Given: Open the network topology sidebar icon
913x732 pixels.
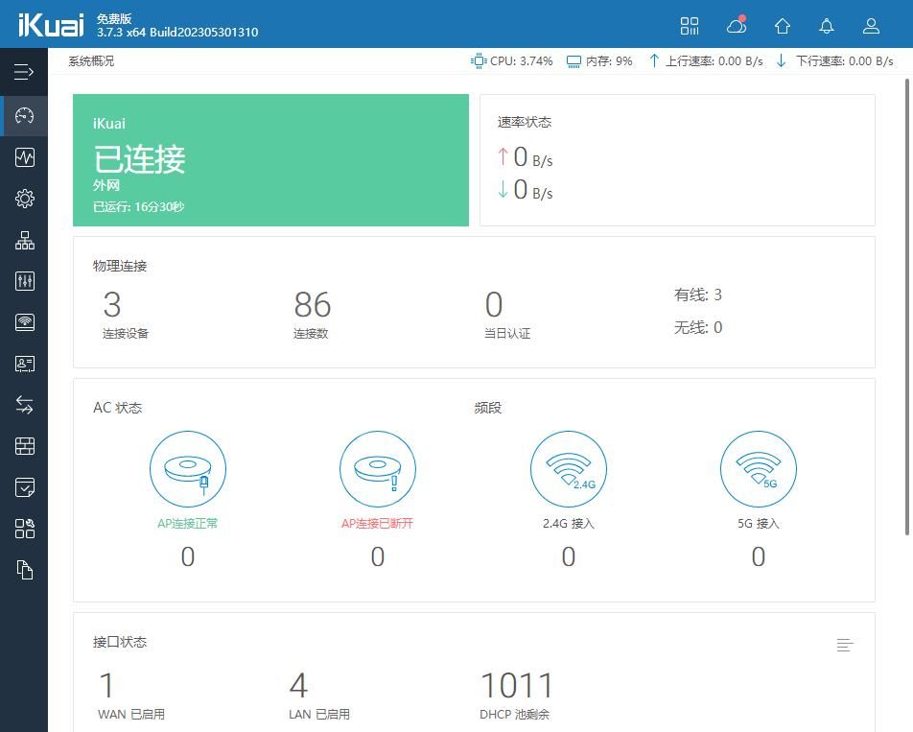Looking at the screenshot, I should (x=25, y=240).
